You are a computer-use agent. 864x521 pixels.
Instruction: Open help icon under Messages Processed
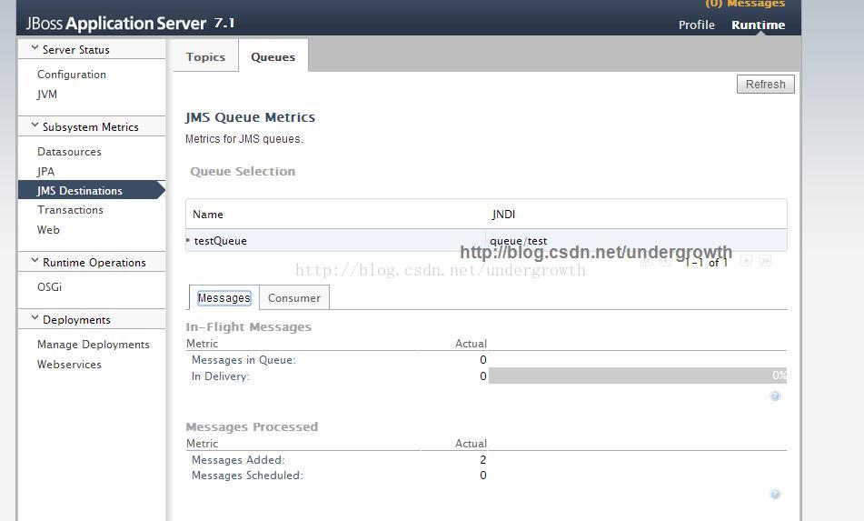(775, 494)
